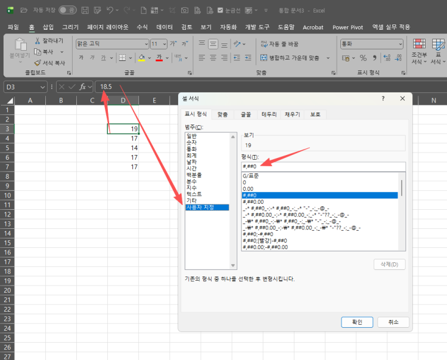This screenshot has width=447, height=360.
Task: Click the 형식 input field with #,##0
Action: click(x=322, y=166)
